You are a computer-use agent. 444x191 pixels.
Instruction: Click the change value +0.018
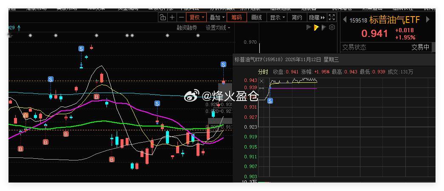(x=405, y=30)
